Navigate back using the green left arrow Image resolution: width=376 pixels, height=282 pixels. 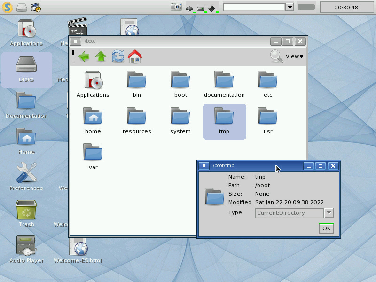[x=84, y=56]
